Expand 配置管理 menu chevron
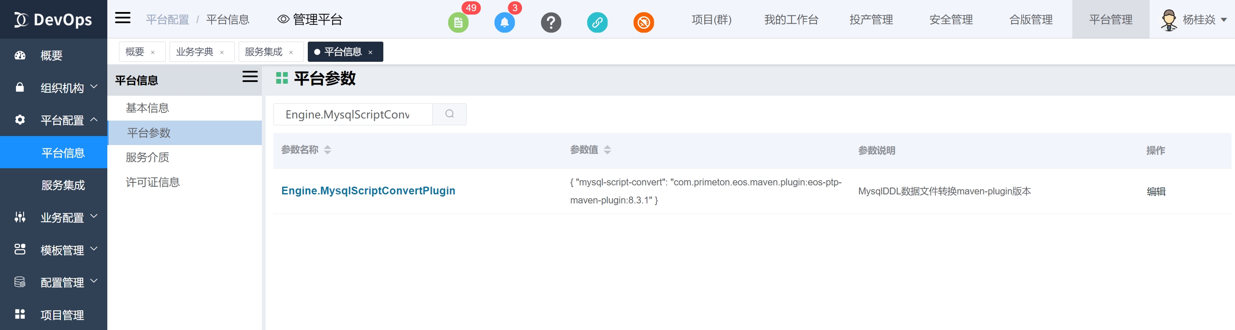 coord(94,281)
